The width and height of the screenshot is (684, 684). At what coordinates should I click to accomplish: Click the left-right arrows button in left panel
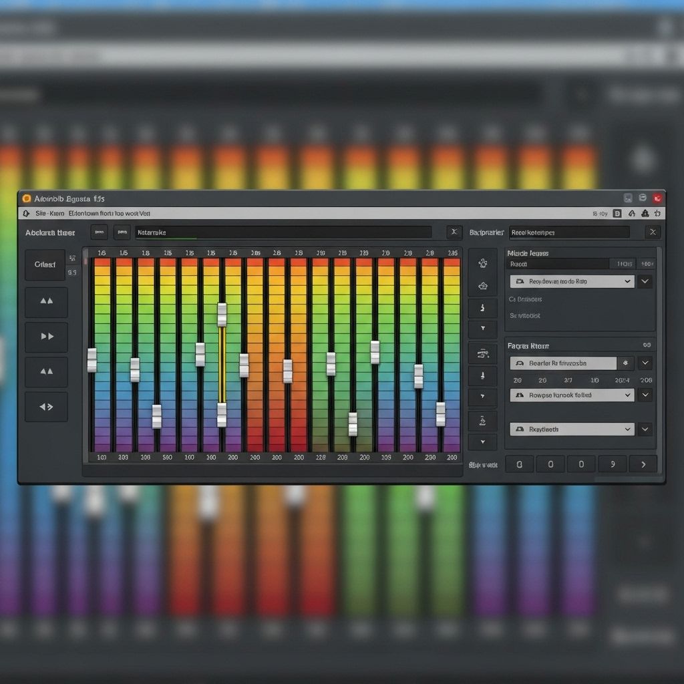pos(46,406)
